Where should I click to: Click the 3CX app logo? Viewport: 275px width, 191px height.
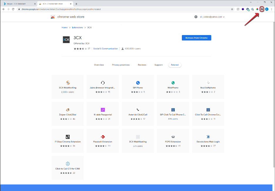[66, 39]
